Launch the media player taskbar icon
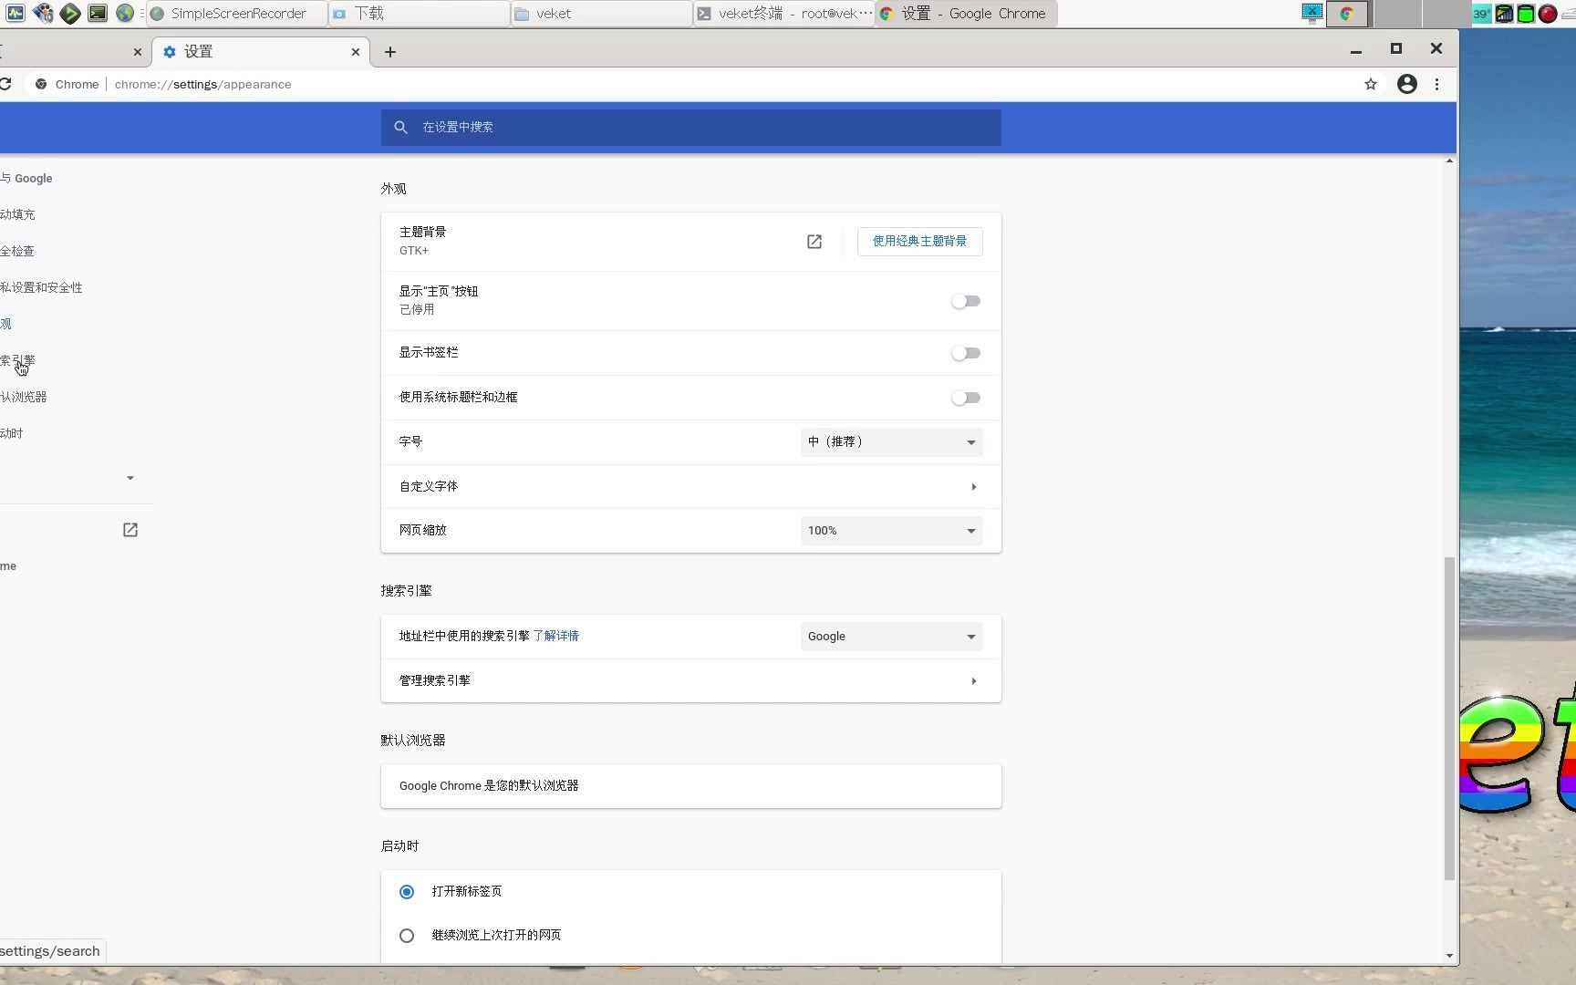This screenshot has height=985, width=1576. click(x=41, y=13)
